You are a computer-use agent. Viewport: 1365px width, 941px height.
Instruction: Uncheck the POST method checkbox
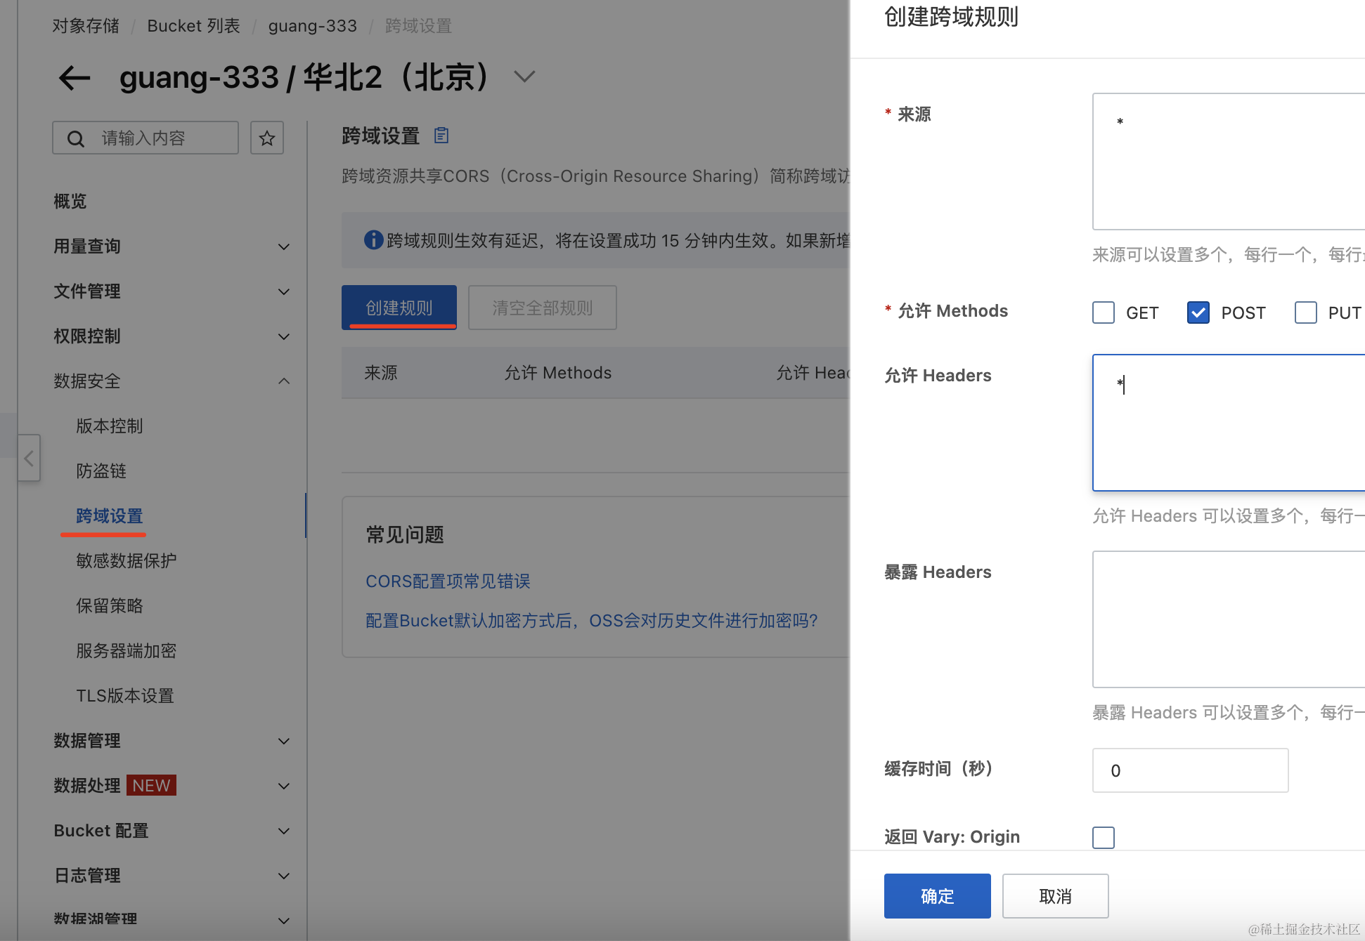(x=1198, y=312)
